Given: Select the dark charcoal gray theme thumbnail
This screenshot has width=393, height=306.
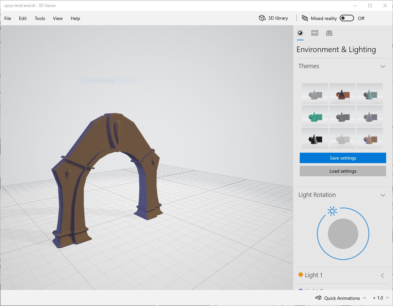Looking at the screenshot, I should pos(342,116).
